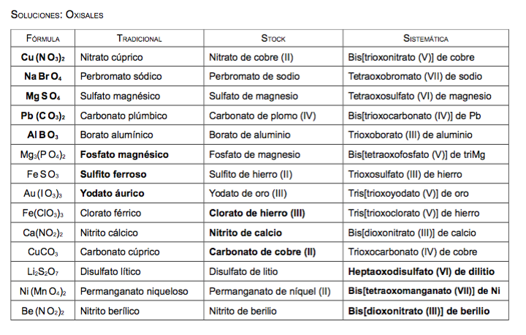
Task: Click the bold Clorato de hierro (III) cell
Action: point(273,213)
